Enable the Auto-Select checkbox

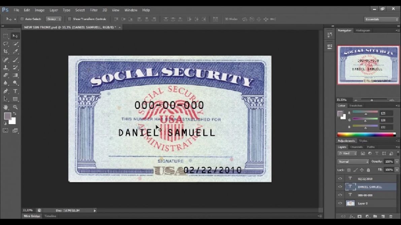22,19
